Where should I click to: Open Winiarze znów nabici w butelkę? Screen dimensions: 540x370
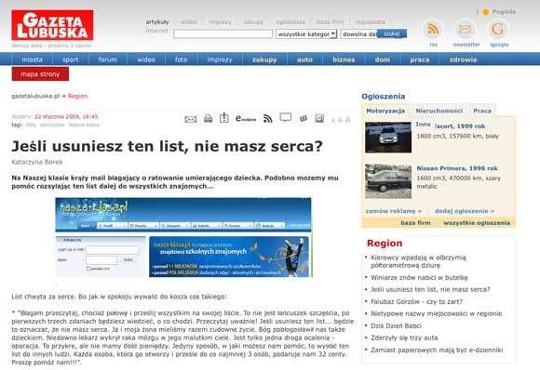coord(419,277)
